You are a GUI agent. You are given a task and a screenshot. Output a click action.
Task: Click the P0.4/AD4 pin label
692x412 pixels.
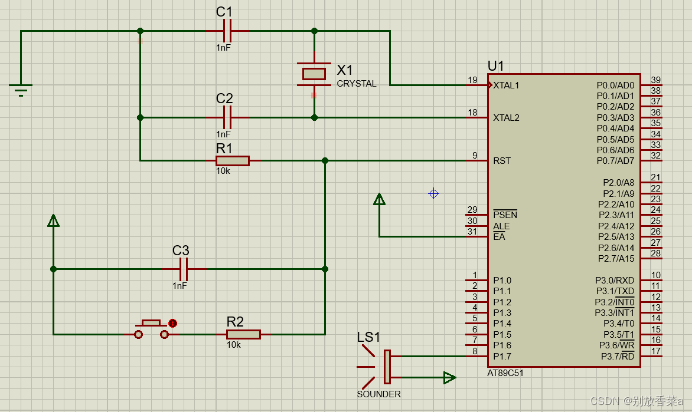615,128
